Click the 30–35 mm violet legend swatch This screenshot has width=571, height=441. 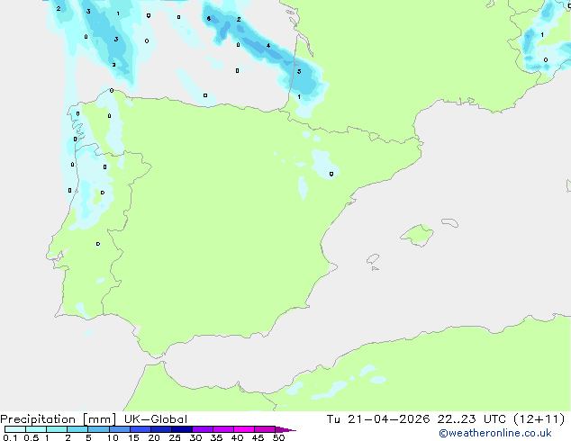tap(202, 429)
